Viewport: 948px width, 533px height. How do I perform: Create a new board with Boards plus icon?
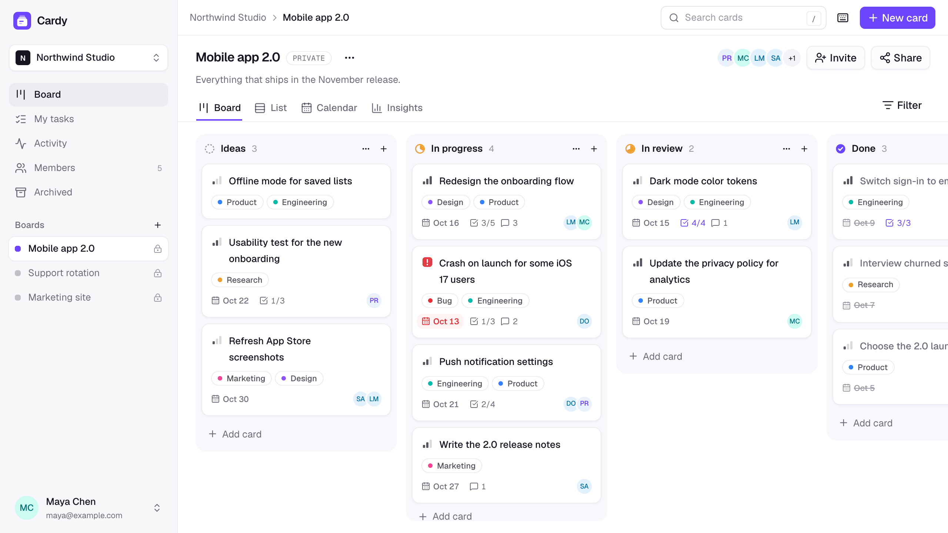tap(158, 225)
